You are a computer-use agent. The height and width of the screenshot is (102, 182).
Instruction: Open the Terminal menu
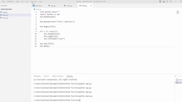click(x=34, y=1)
